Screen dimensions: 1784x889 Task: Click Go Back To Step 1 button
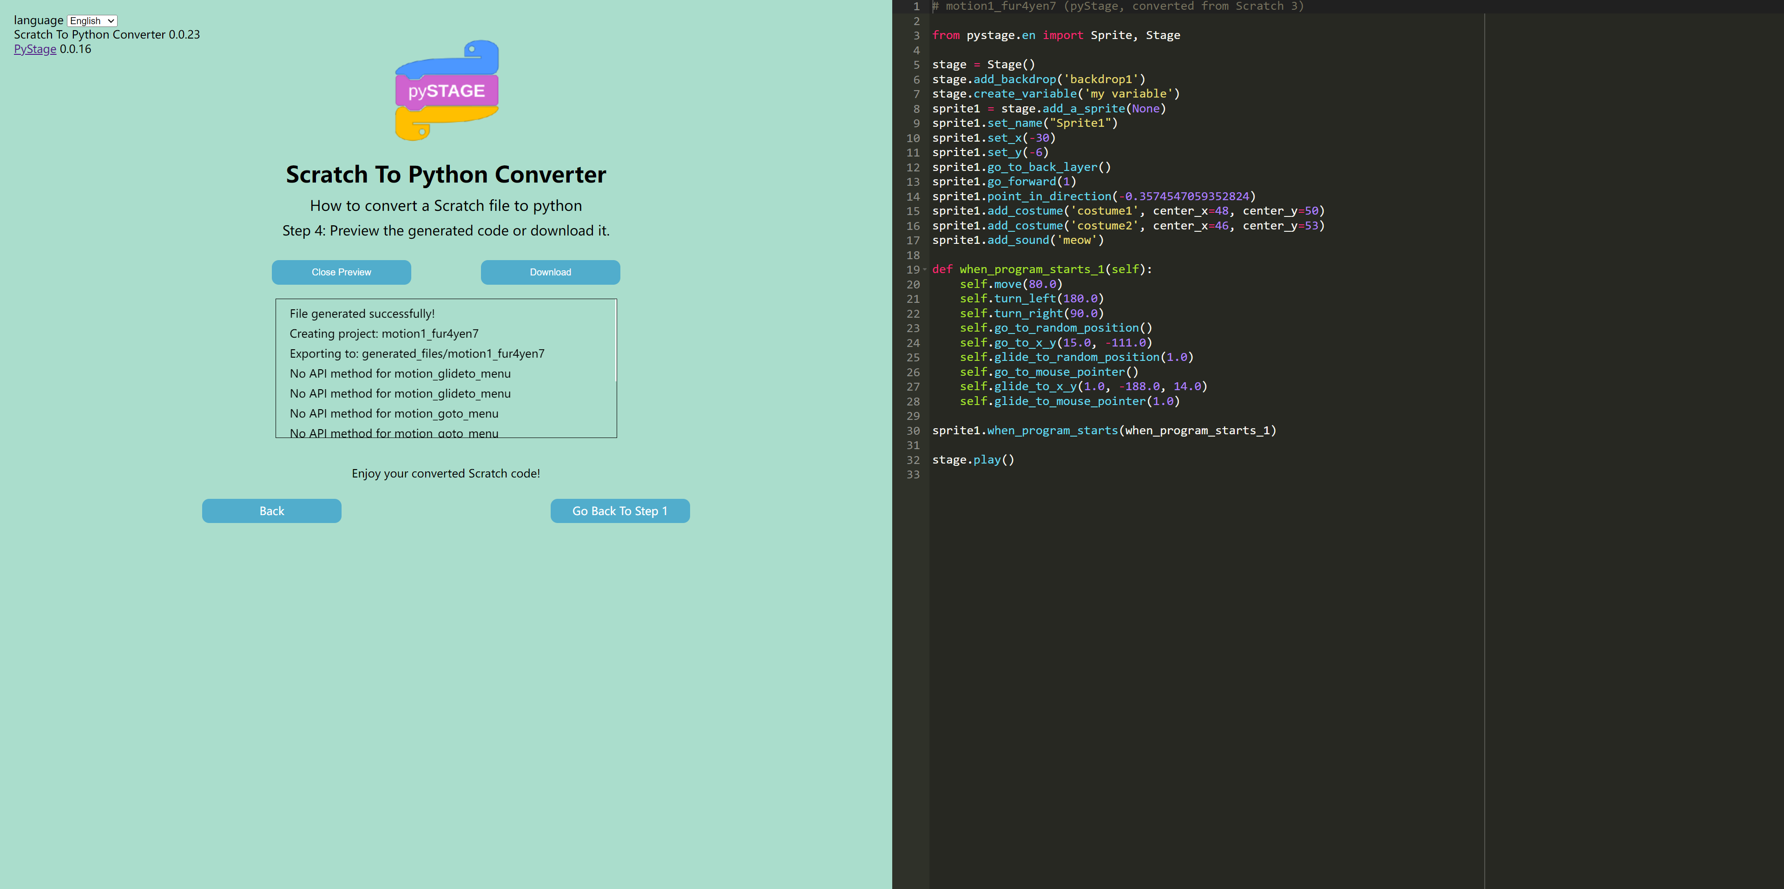tap(620, 511)
